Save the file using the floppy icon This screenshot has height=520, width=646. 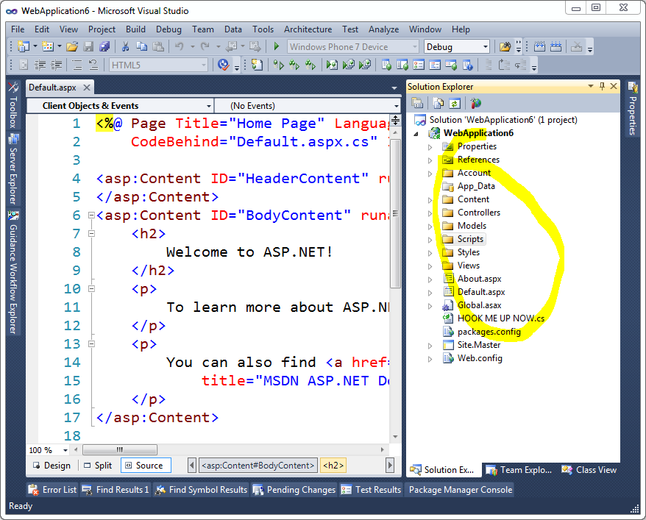click(x=88, y=46)
